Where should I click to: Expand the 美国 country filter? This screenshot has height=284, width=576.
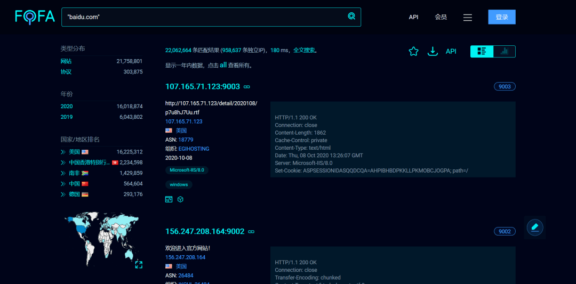pos(63,152)
